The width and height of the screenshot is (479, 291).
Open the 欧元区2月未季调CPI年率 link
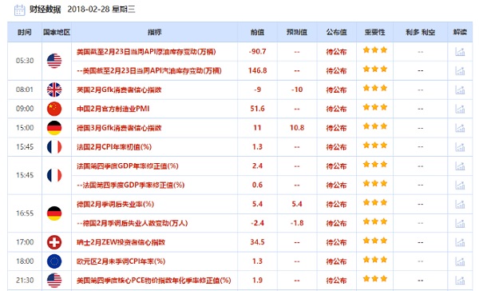121,261
